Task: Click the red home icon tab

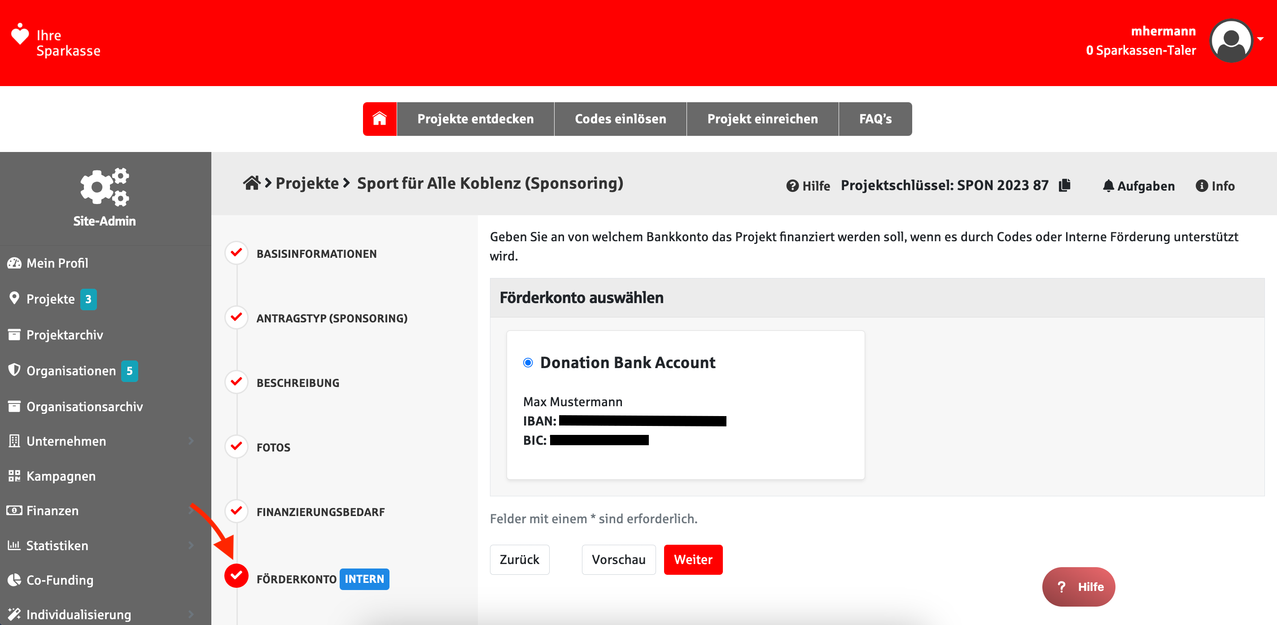Action: (x=379, y=119)
